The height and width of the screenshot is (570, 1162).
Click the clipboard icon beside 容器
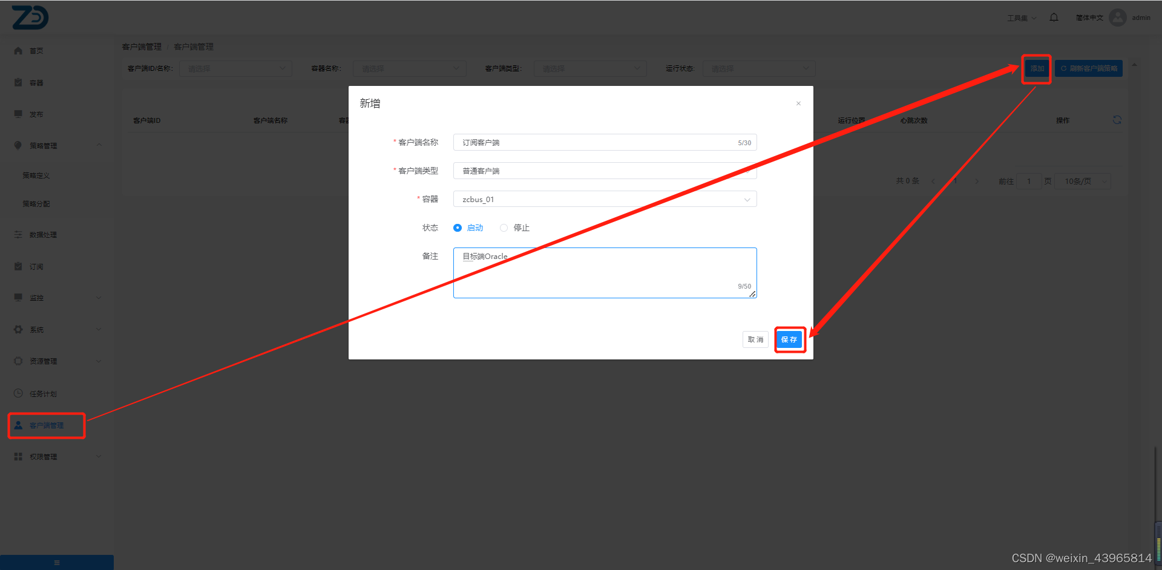[18, 82]
